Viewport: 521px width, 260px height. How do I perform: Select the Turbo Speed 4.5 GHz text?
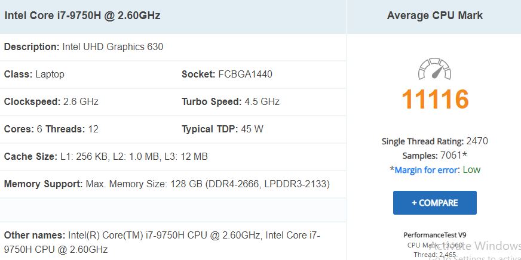[x=230, y=101]
